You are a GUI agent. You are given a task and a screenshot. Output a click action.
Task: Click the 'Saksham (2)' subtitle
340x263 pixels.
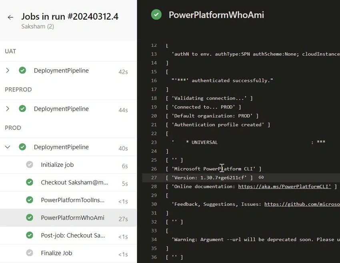click(x=38, y=26)
